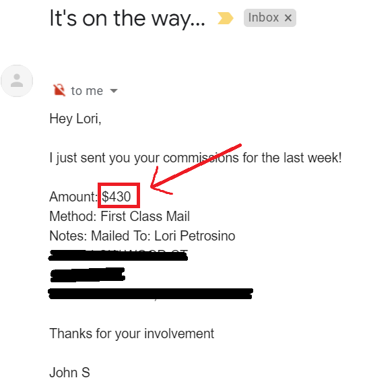Click the first blacked-out address bar
The width and height of the screenshot is (365, 382).
[118, 255]
